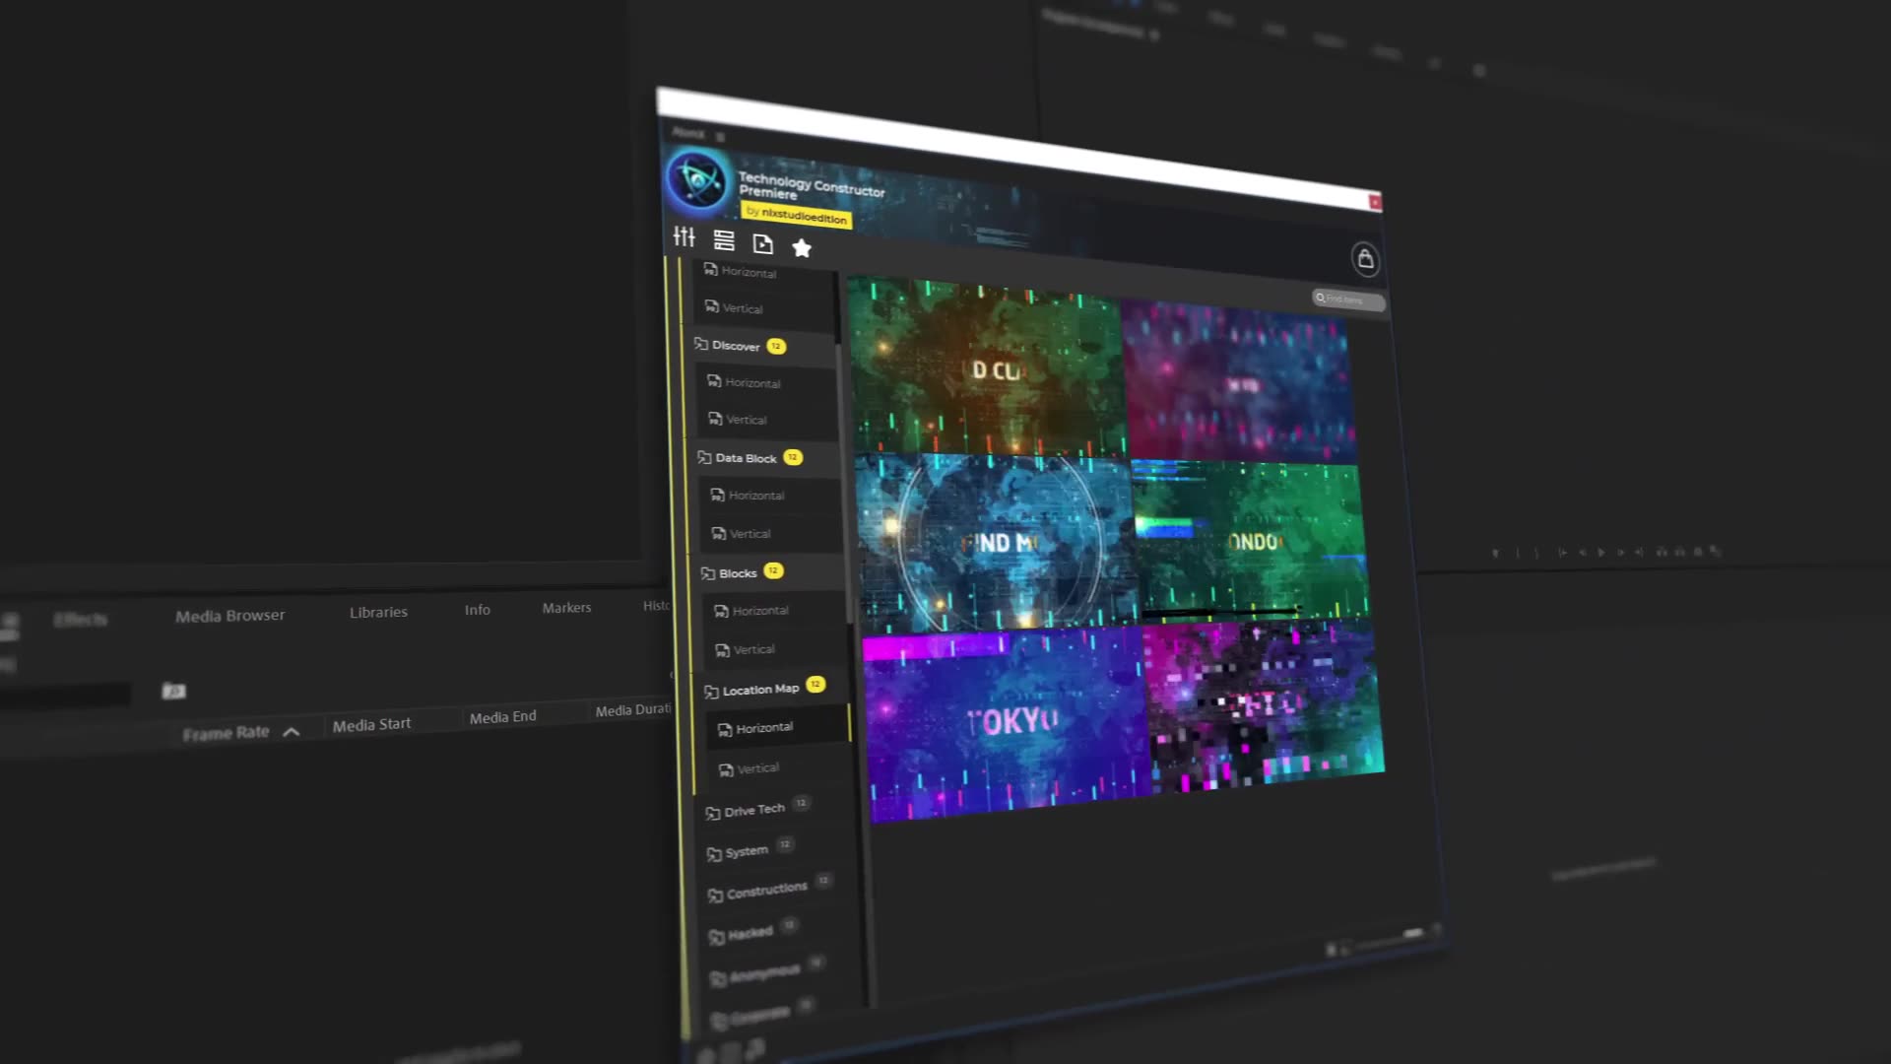Click the Hacked category in sidebar
The width and height of the screenshot is (1891, 1064).
(x=750, y=931)
